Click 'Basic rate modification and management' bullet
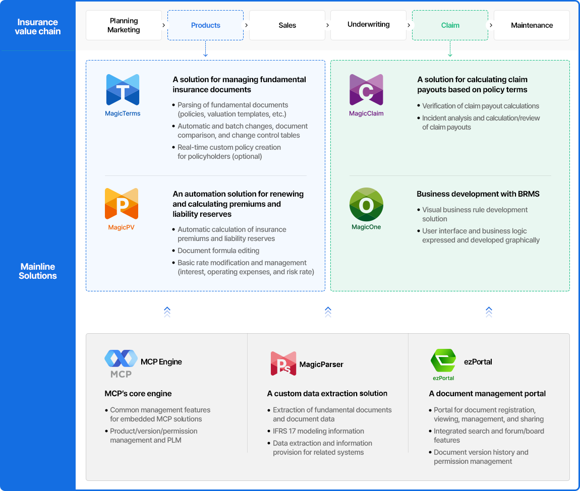This screenshot has height=491, width=580. (246, 267)
